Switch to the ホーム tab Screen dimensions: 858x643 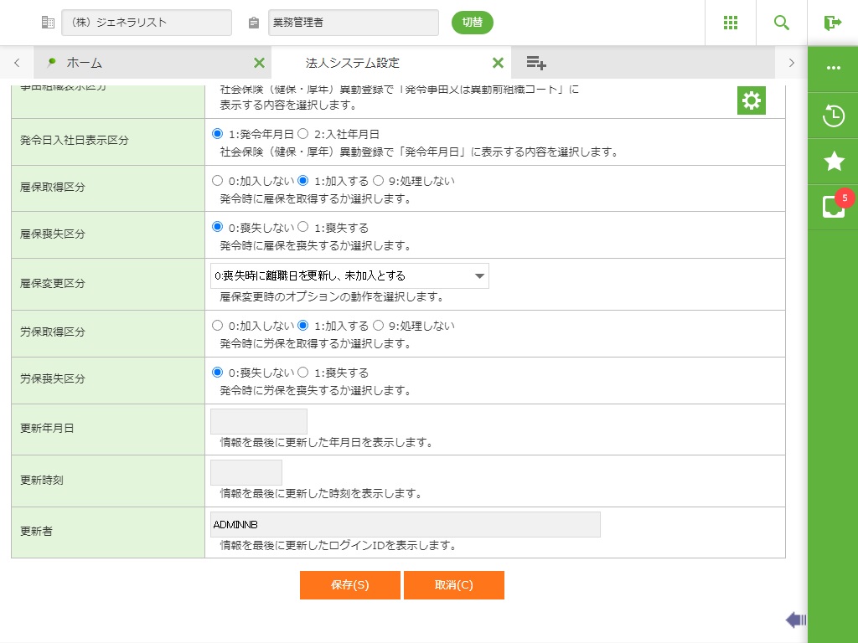click(x=84, y=63)
